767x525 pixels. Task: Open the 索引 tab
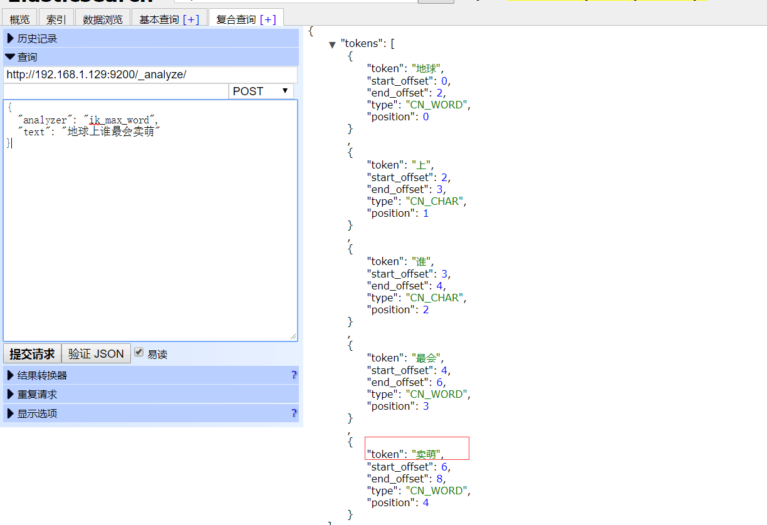(56, 19)
